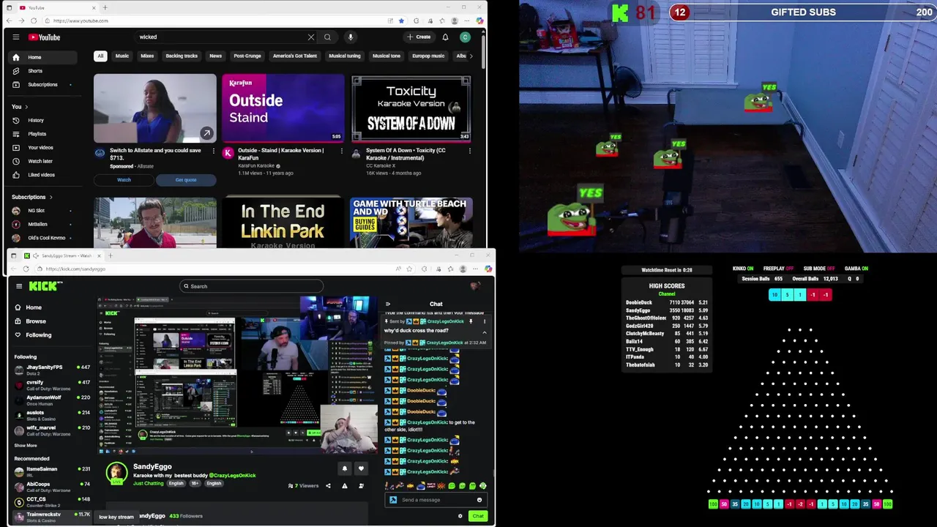Open kebab menu on pinned chat message
The height and width of the screenshot is (527, 937).
coord(484,321)
